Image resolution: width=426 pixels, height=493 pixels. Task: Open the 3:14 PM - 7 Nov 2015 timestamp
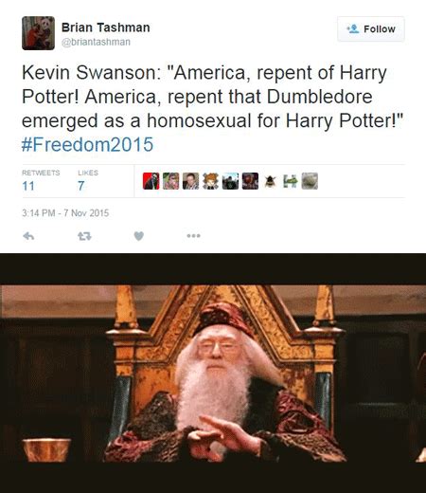click(65, 213)
